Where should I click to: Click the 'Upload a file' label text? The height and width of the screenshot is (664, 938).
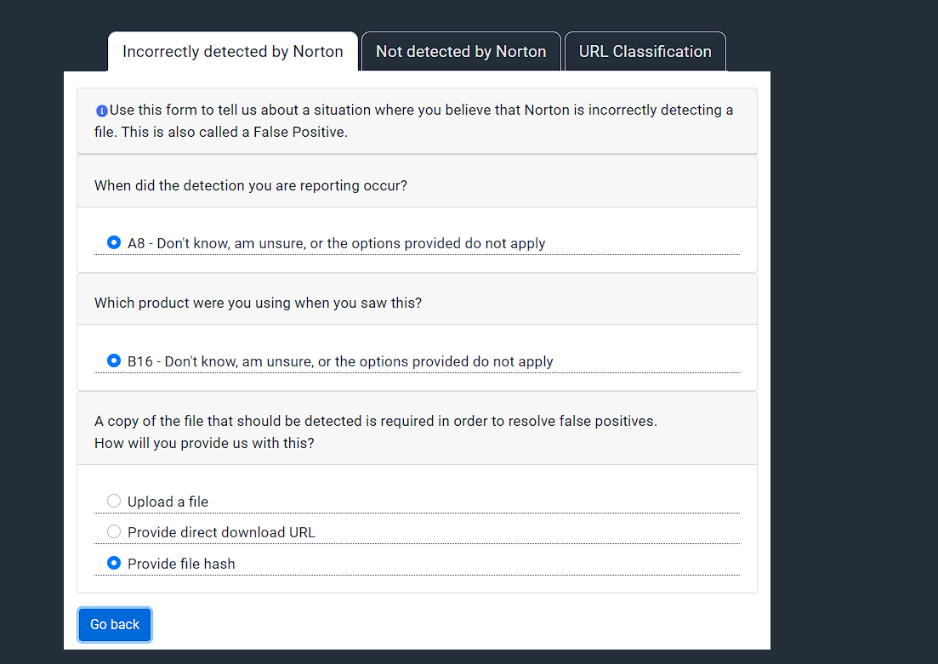(168, 502)
